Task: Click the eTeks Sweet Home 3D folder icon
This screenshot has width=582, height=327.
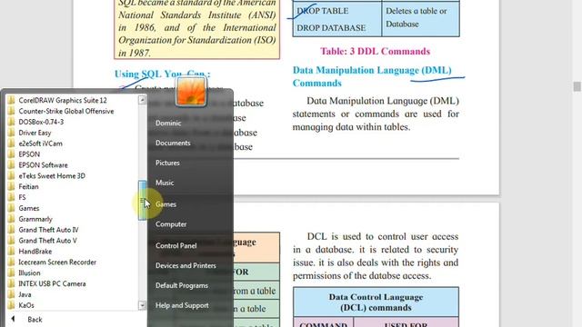Action: pos(11,175)
